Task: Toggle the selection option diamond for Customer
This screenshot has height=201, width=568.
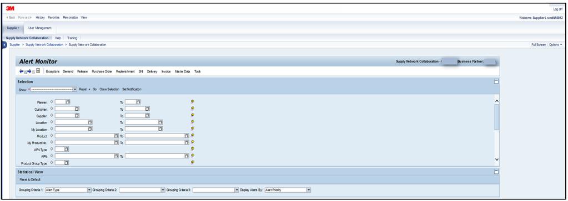Action: [52, 109]
